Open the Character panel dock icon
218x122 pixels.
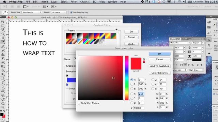pos(209,40)
